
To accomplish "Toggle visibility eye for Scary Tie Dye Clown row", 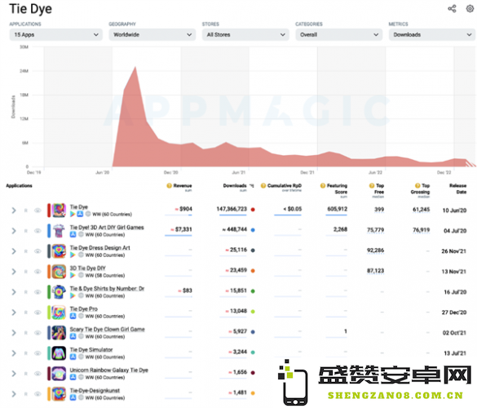I will coord(38,333).
